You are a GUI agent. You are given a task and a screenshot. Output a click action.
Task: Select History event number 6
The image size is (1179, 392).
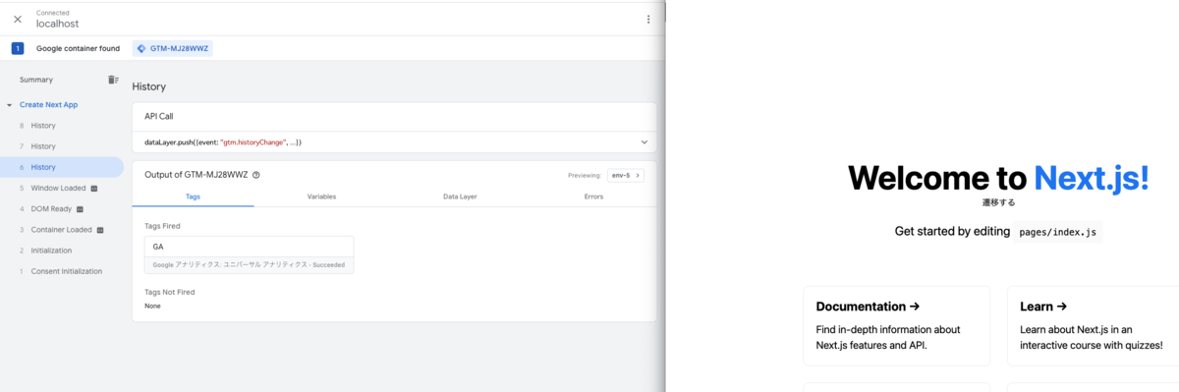(62, 167)
